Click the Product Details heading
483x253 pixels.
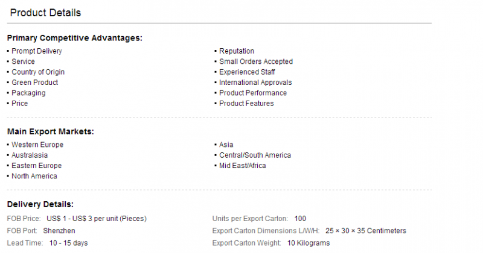[x=45, y=13]
